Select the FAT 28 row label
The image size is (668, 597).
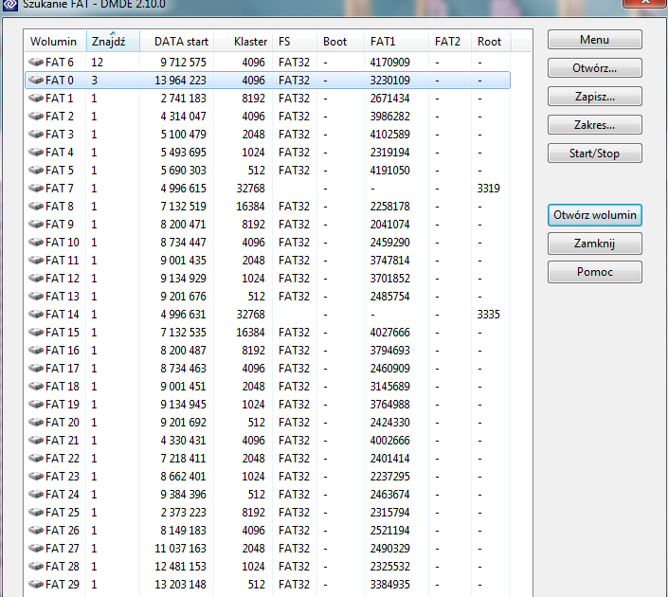click(63, 567)
